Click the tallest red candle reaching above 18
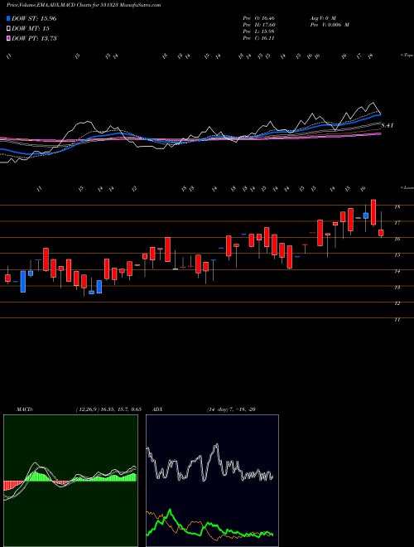Screen dimensions: 414x547 (x=373, y=212)
